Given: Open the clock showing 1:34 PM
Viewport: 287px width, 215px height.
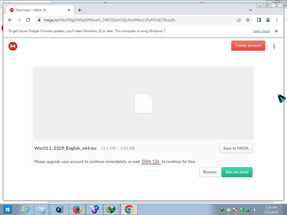Looking at the screenshot, I should [271, 210].
